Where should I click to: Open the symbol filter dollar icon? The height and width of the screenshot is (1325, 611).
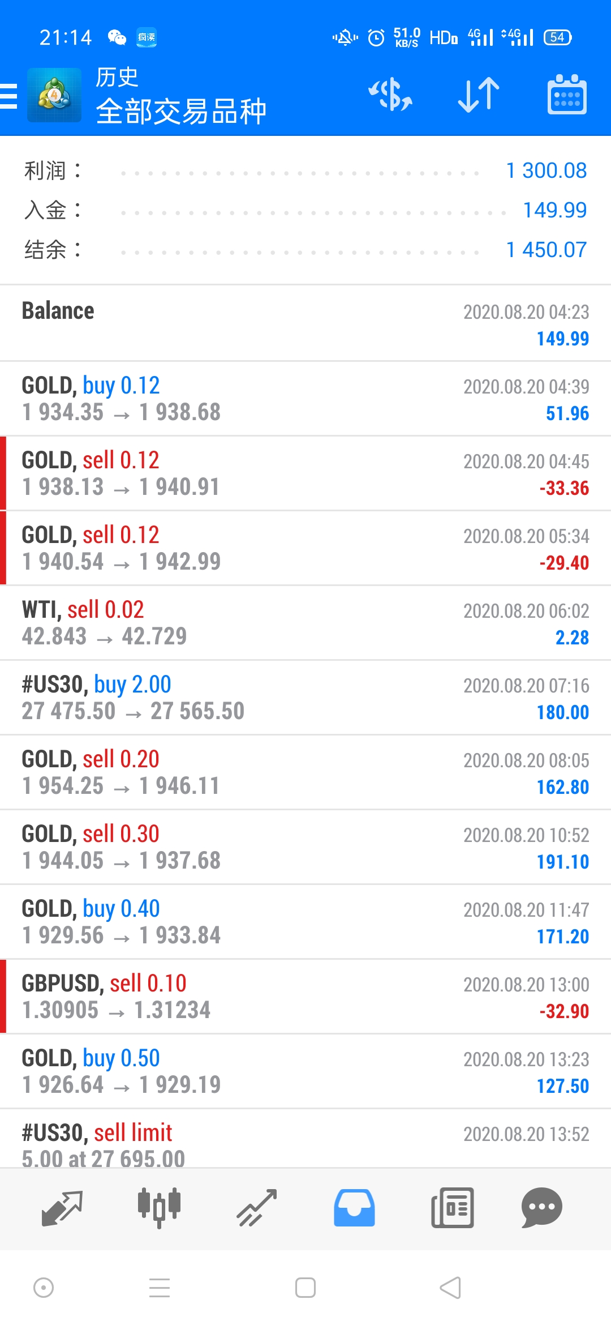coord(390,94)
